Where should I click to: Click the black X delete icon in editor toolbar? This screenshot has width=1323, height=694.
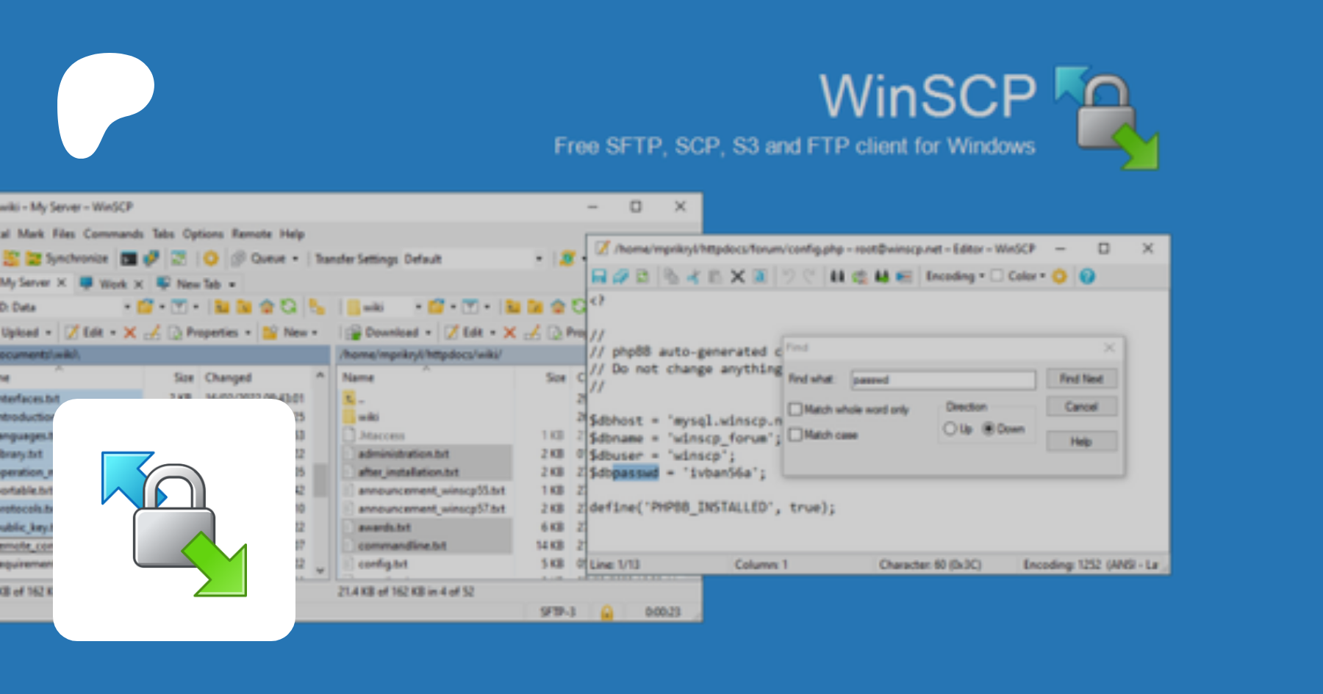(x=737, y=276)
